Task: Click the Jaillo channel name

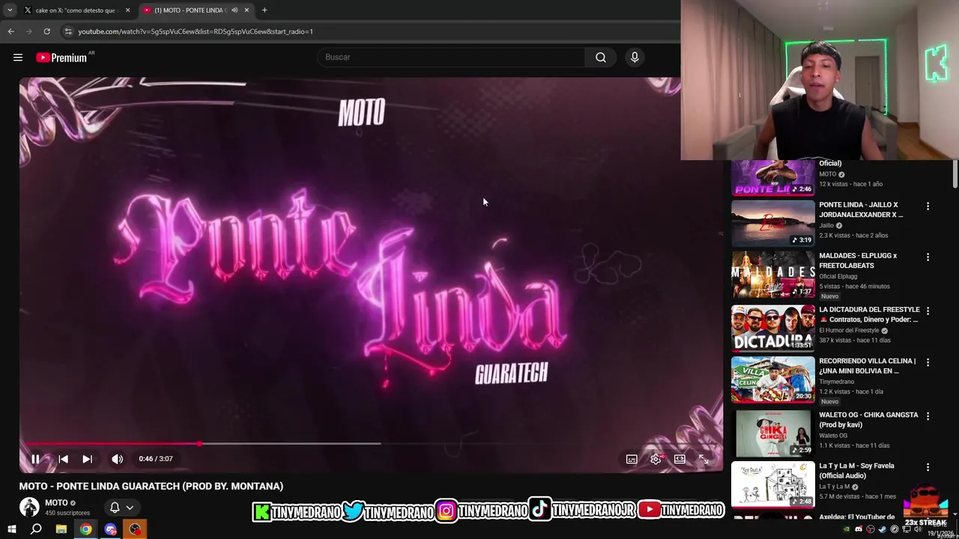Action: point(826,225)
